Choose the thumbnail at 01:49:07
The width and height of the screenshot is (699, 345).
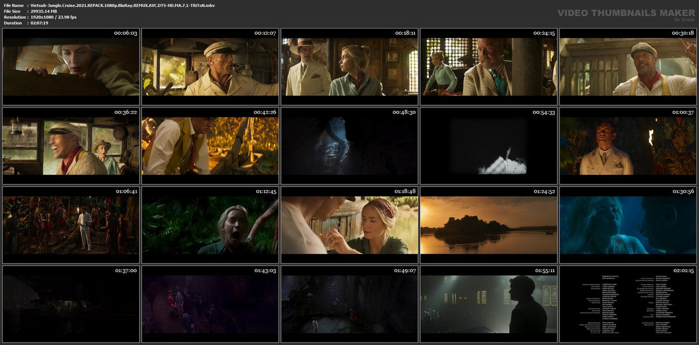coord(349,304)
